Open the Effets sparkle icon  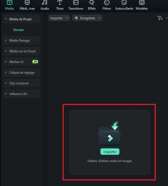click(x=92, y=2)
